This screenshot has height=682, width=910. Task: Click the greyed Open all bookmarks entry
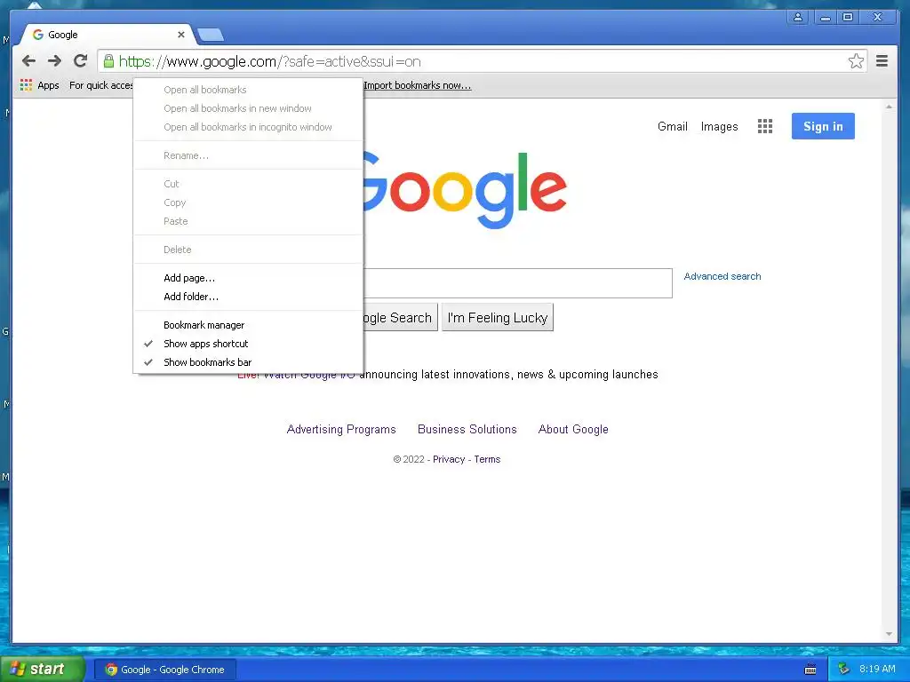pyautogui.click(x=249, y=90)
